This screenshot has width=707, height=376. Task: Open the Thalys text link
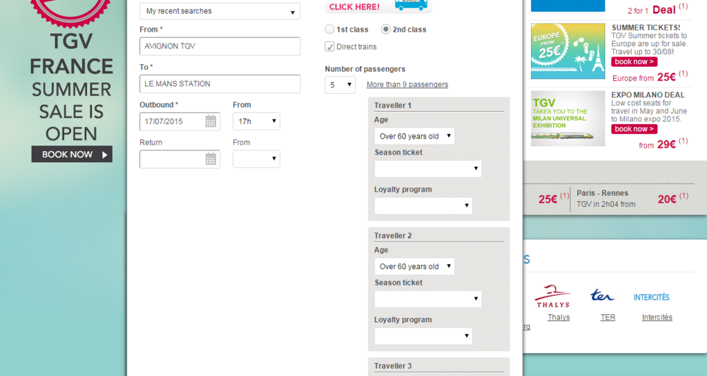tap(558, 317)
